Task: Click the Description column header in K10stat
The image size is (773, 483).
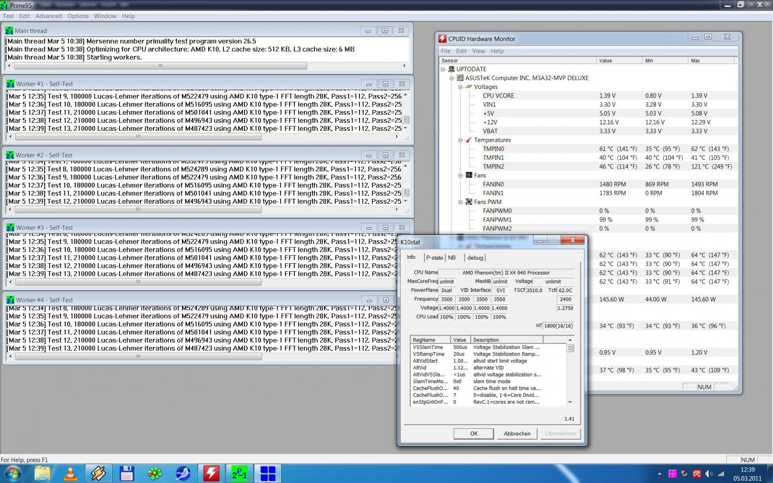Action: pos(507,340)
